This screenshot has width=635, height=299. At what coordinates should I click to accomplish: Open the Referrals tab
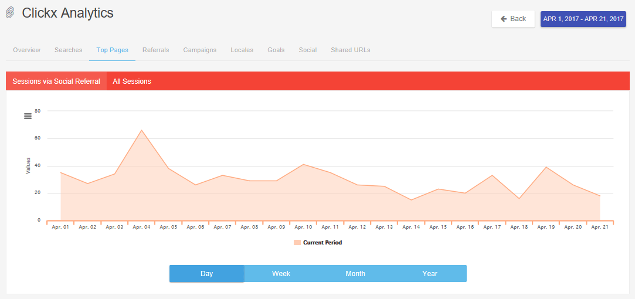point(156,50)
